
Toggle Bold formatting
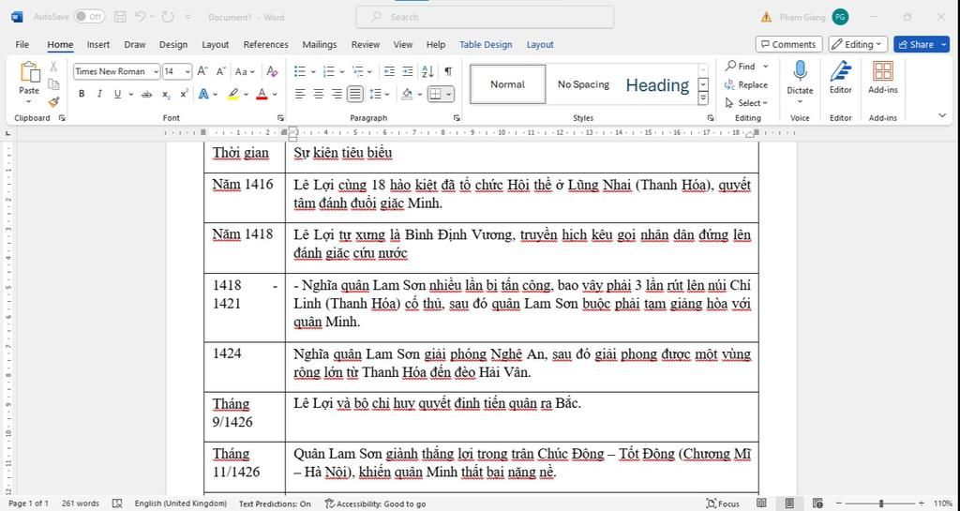click(82, 95)
